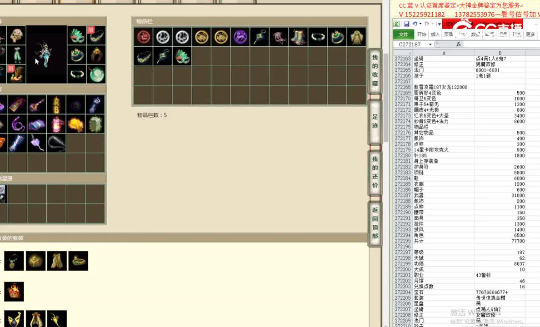Click the cell with value 31000
Image resolution: width=540 pixels, height=327 pixels.
(500, 195)
